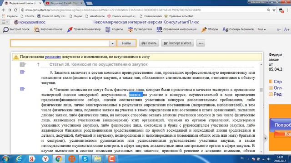This screenshot has width=291, height=163.
Task: Open the Яндекс bookmark
Action: [x=76, y=16]
